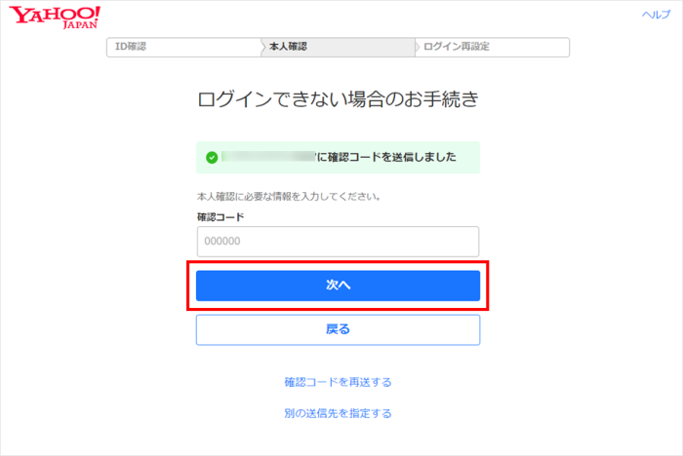Click the arrow separator after ID確認 step
The height and width of the screenshot is (456, 683).
tap(261, 47)
